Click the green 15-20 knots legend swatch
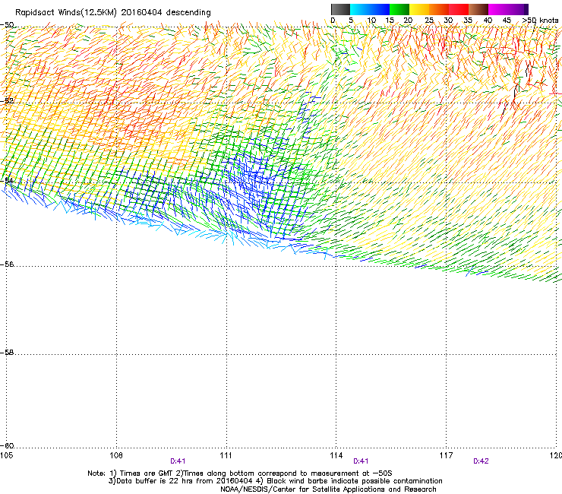The width and height of the screenshot is (562, 494). click(399, 9)
